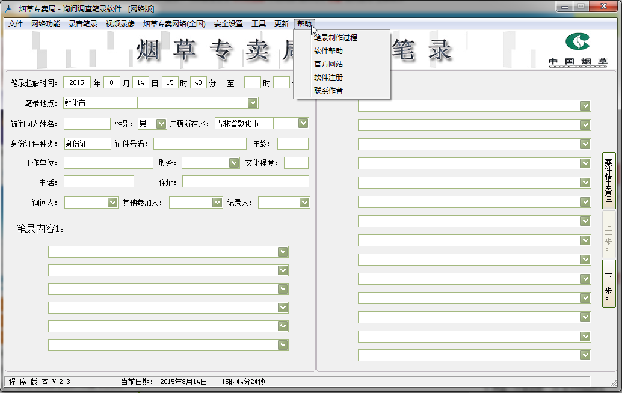622x393 pixels.
Task: Click the 住址 input field
Action: tap(245, 181)
